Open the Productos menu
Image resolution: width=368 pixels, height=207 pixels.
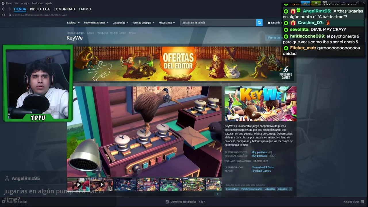click(x=37, y=3)
